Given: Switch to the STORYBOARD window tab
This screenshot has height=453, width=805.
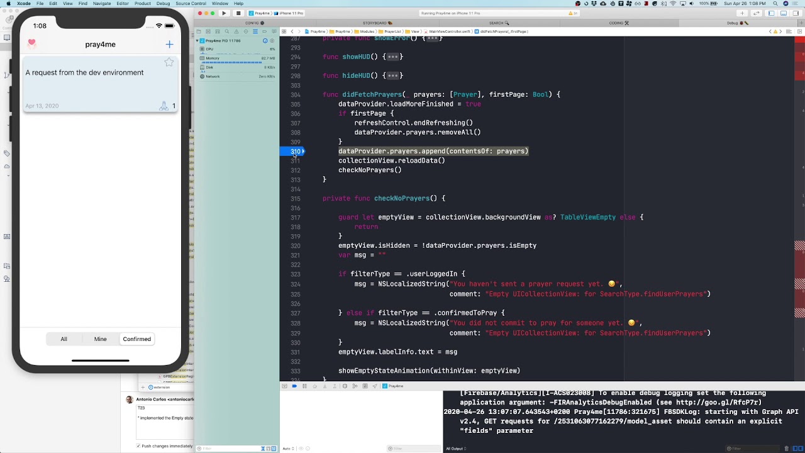Looking at the screenshot, I should coord(377,23).
